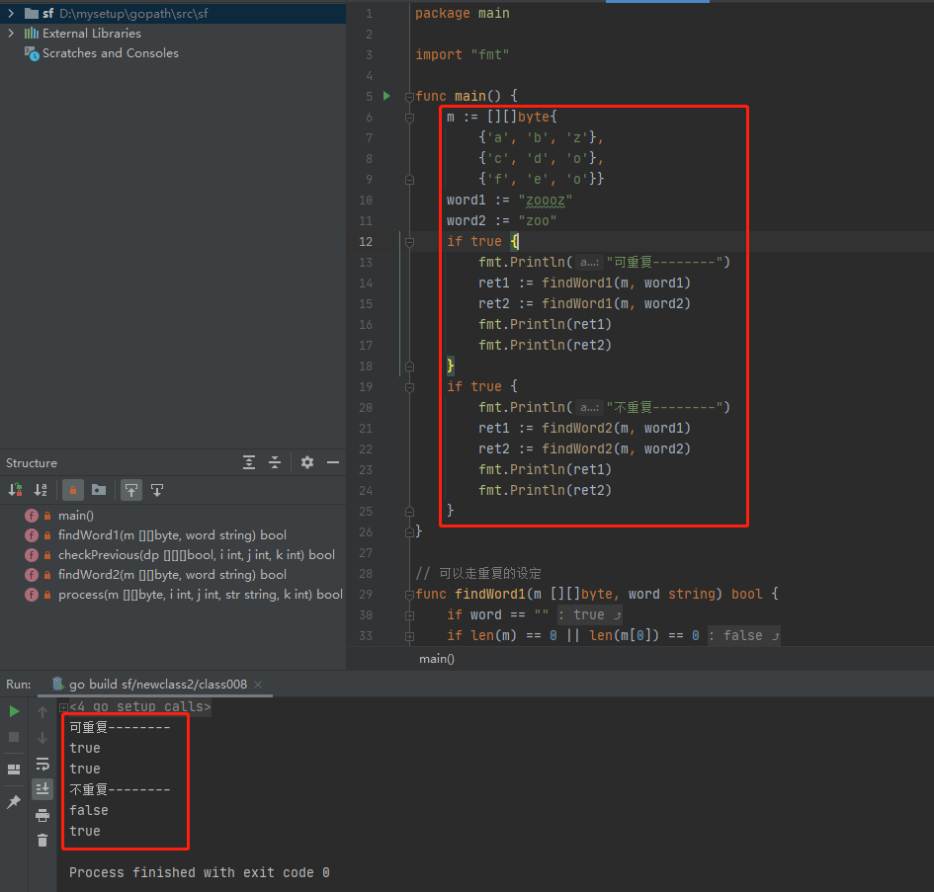The height and width of the screenshot is (892, 934).
Task: Select findWord1 in Structure list
Action: [172, 535]
